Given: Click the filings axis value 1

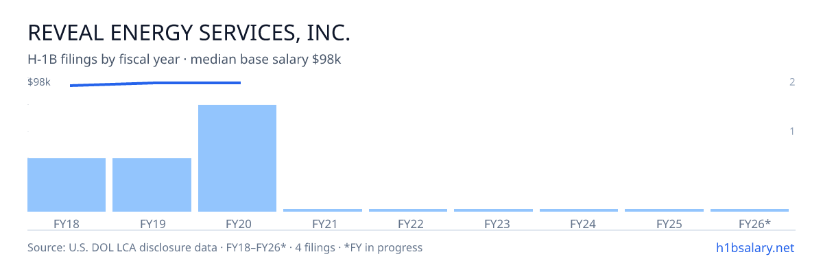Looking at the screenshot, I should [x=792, y=131].
